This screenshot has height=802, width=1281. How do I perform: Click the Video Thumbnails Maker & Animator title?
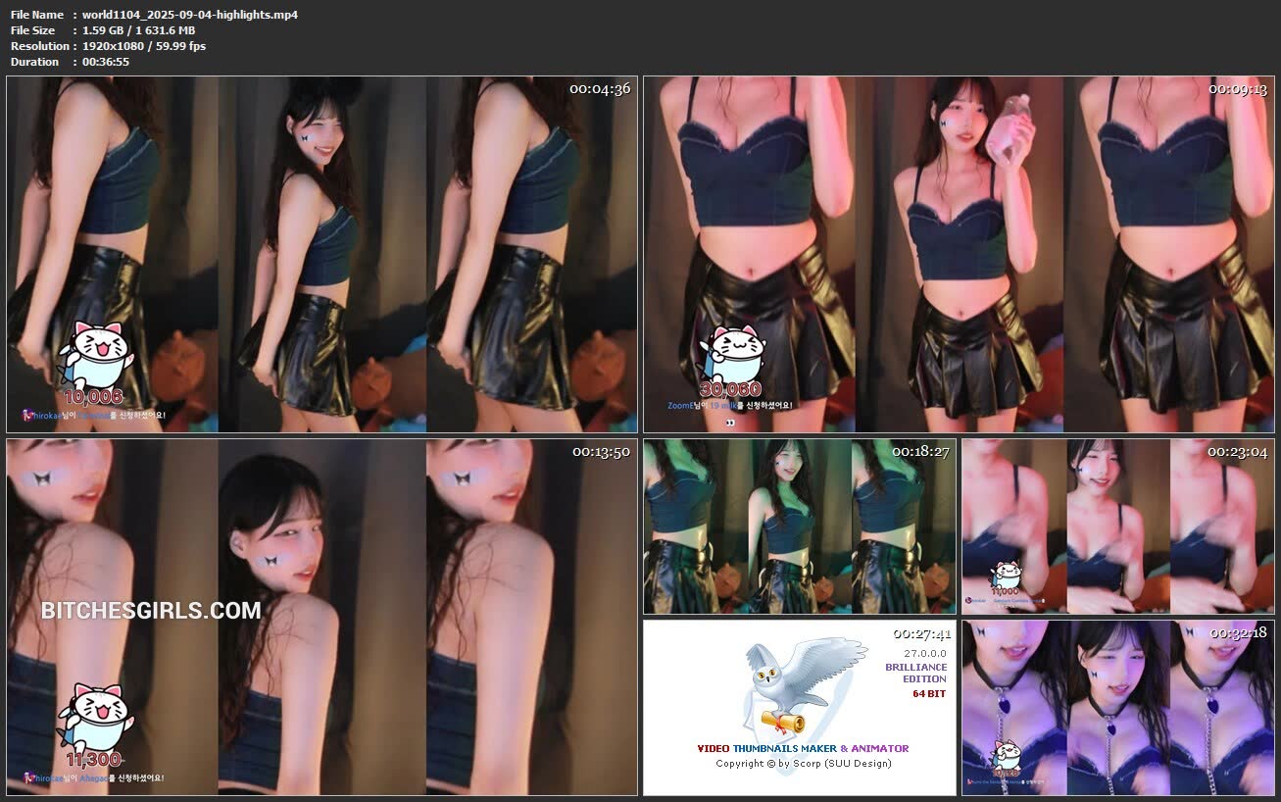(803, 748)
